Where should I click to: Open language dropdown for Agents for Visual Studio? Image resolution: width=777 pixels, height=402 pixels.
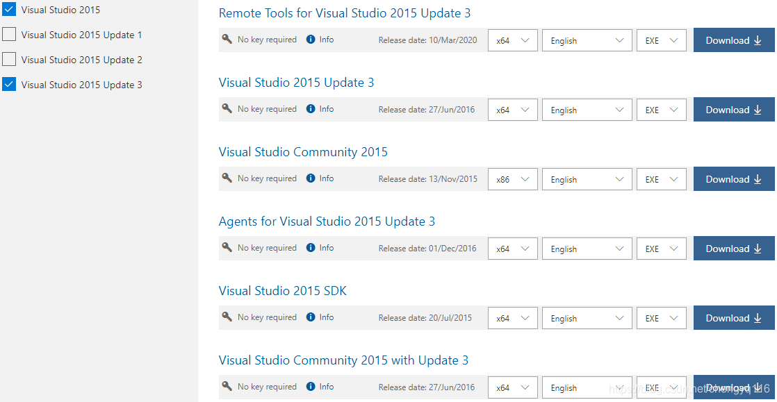click(587, 249)
